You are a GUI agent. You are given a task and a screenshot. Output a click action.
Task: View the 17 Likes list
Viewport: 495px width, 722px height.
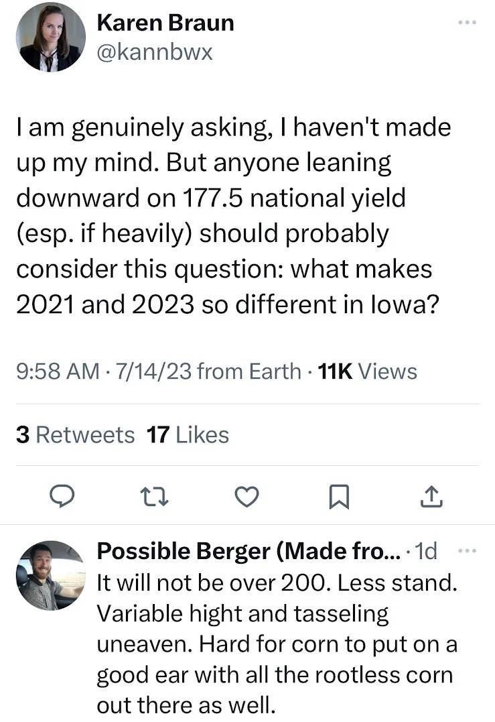(188, 435)
